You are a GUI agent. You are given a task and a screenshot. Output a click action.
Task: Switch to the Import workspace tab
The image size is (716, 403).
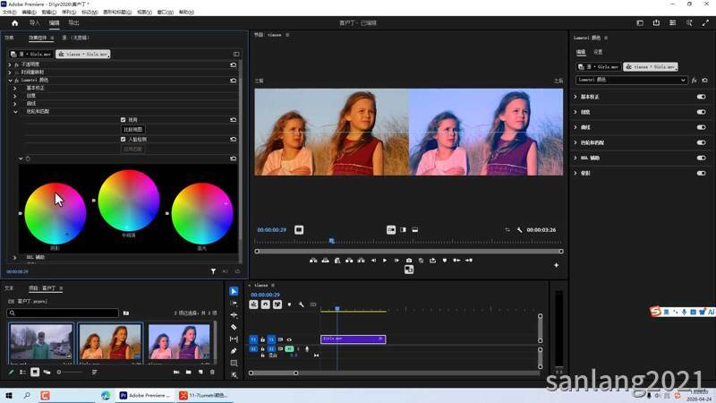tap(34, 23)
